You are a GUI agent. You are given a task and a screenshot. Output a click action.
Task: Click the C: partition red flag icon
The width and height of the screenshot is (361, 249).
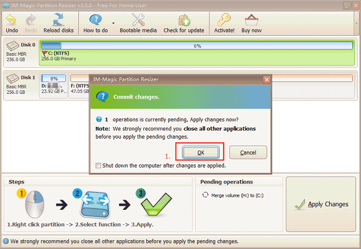point(45,54)
